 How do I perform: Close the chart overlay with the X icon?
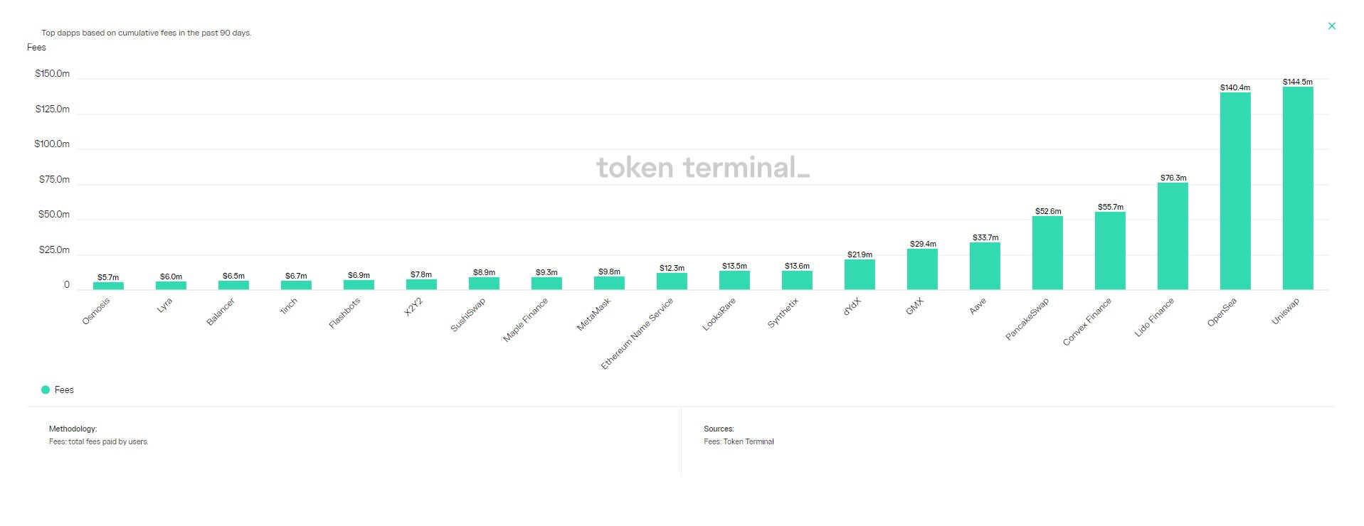(1331, 26)
